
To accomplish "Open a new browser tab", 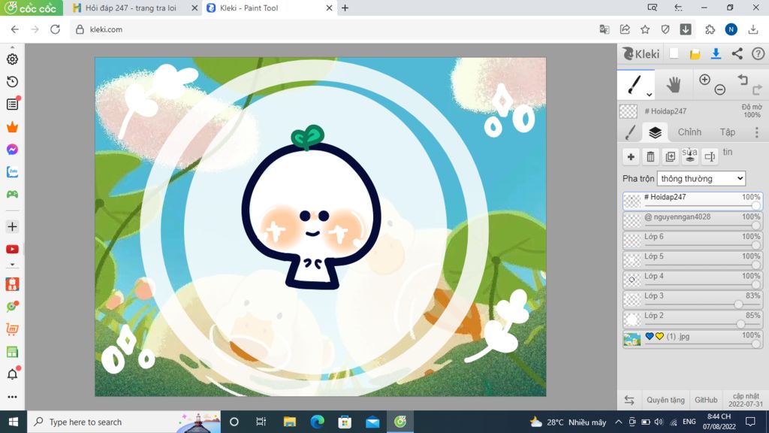I will pyautogui.click(x=345, y=8).
